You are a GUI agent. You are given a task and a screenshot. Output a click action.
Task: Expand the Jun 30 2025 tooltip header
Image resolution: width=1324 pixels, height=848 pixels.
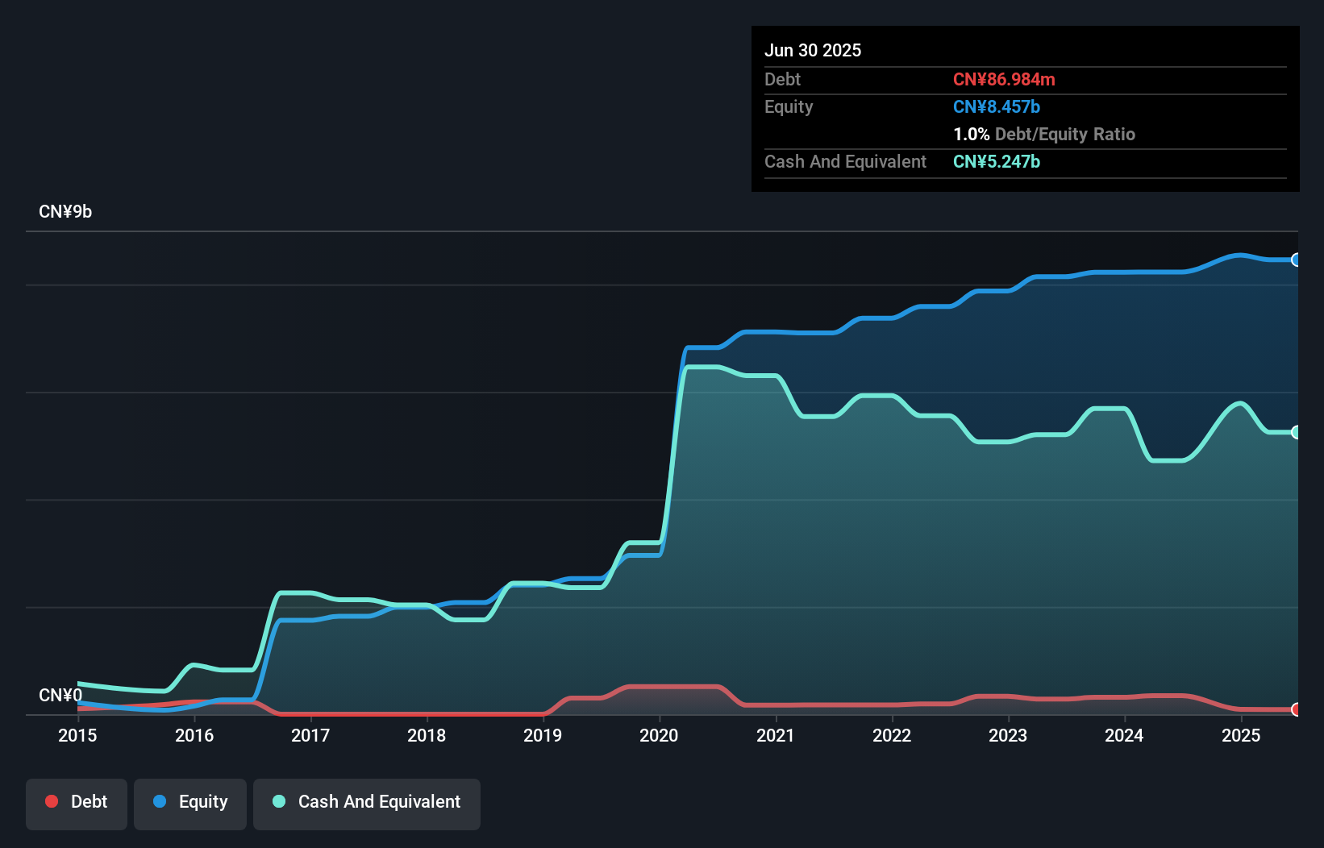coord(813,50)
